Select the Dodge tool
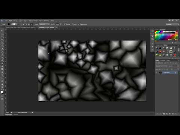Image resolution: width=180 pixels, height=135 pixels. pos(2,69)
